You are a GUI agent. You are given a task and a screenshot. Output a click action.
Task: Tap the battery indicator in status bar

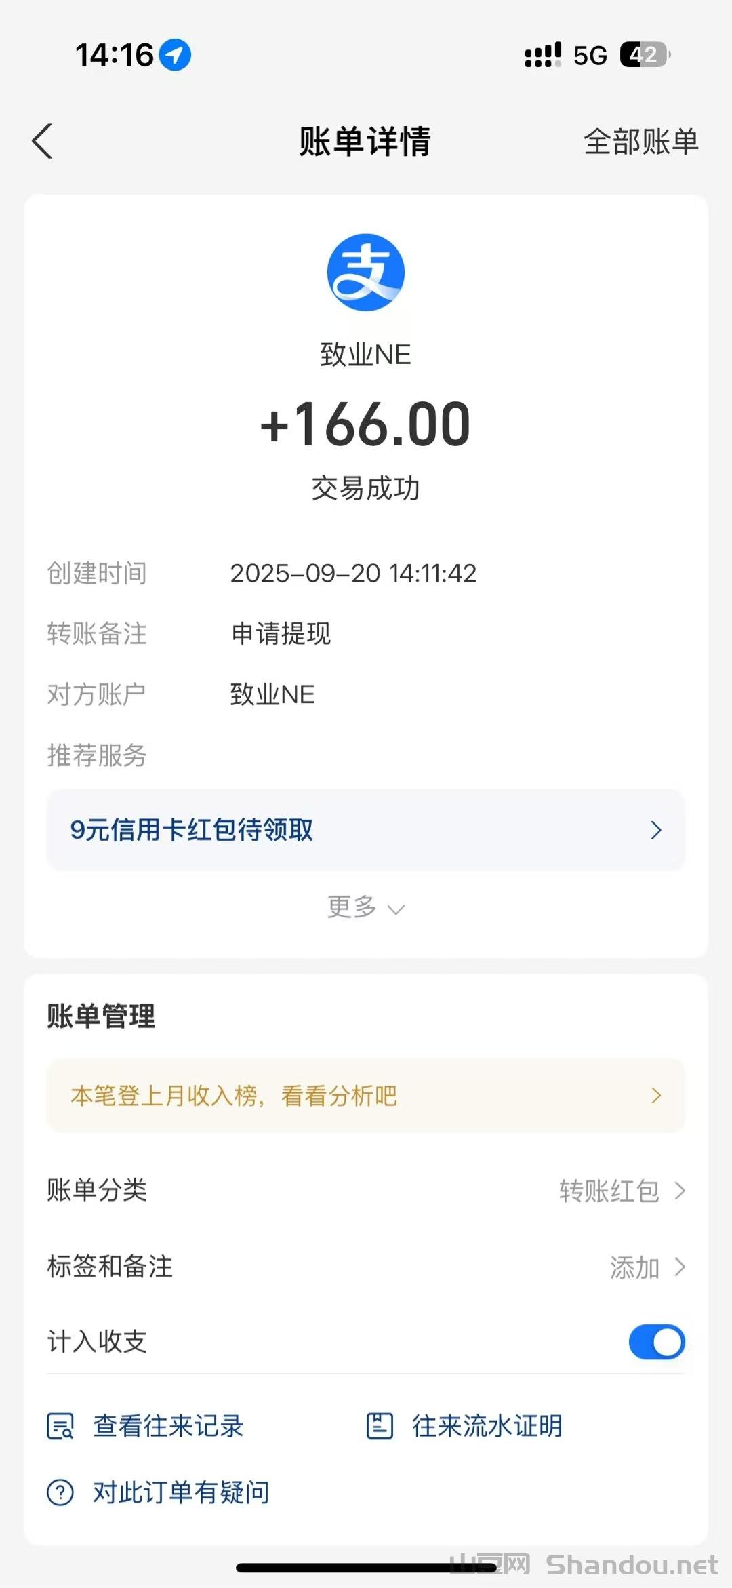pos(644,55)
